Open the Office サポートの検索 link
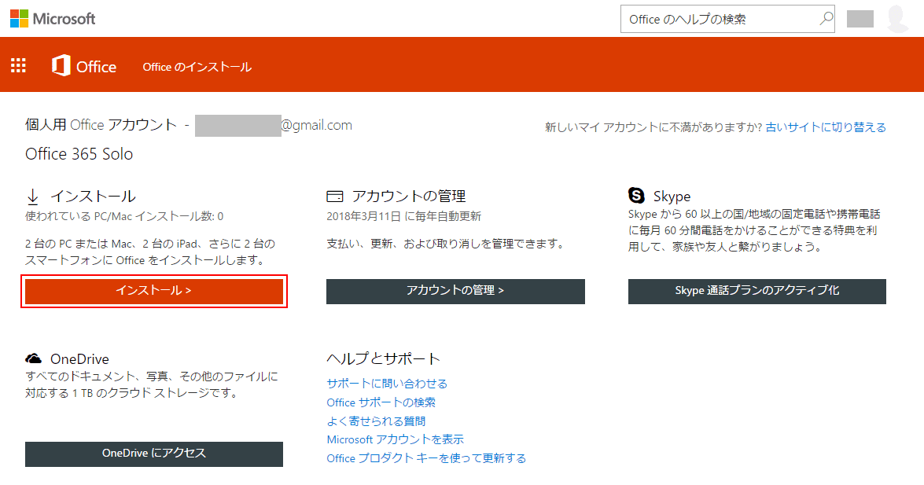The width and height of the screenshot is (924, 485). (381, 402)
